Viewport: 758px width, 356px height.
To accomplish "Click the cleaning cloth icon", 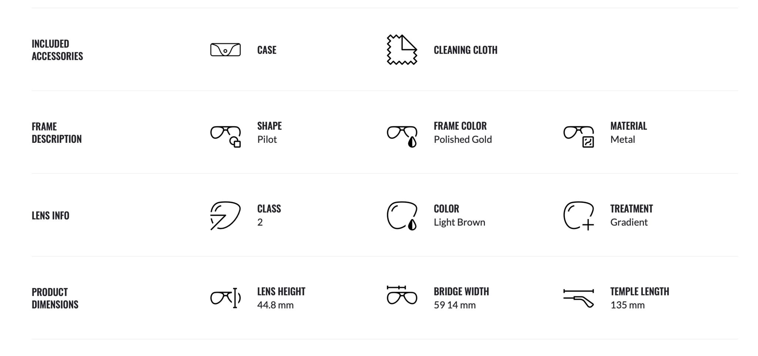I will click(x=402, y=50).
